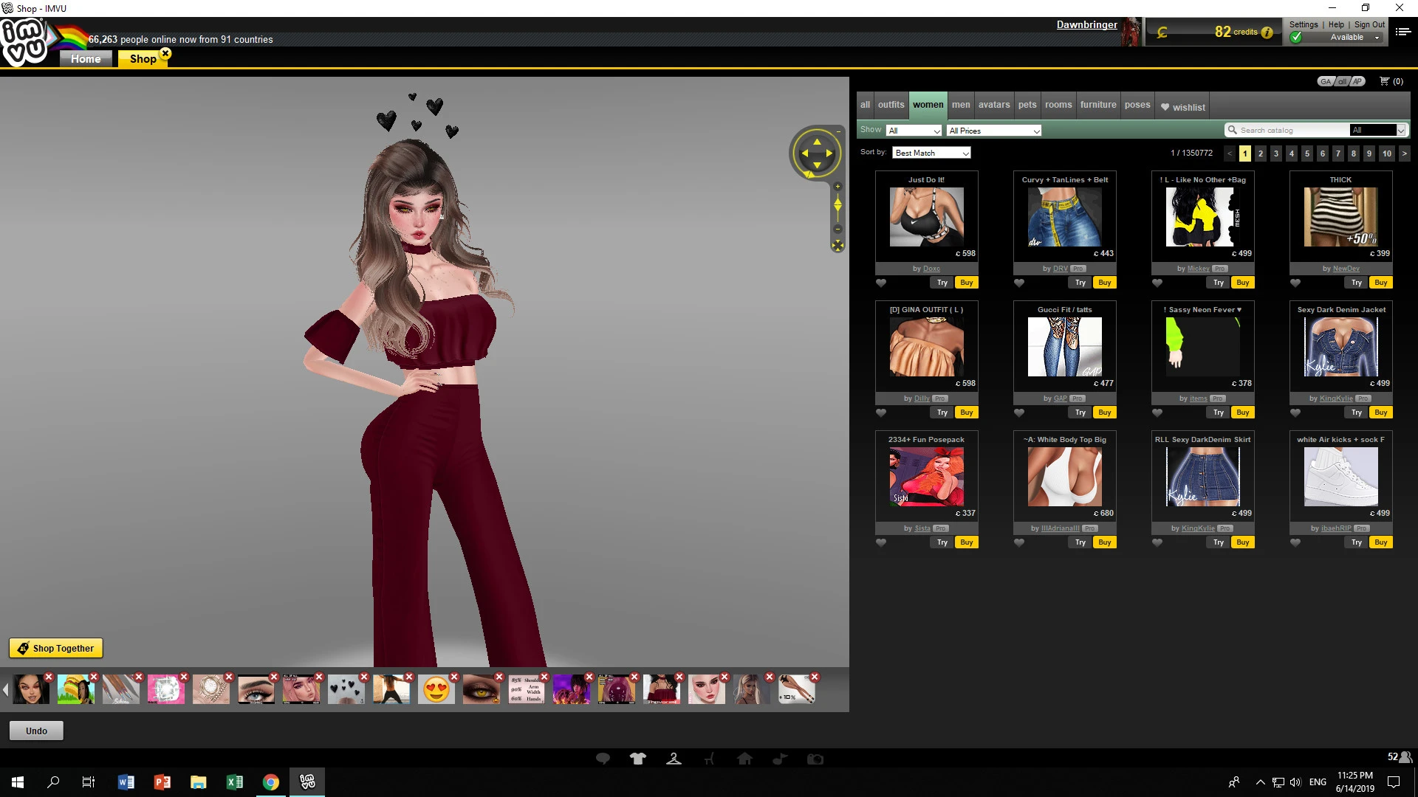Remove the emoji item from outfit bar

[454, 677]
